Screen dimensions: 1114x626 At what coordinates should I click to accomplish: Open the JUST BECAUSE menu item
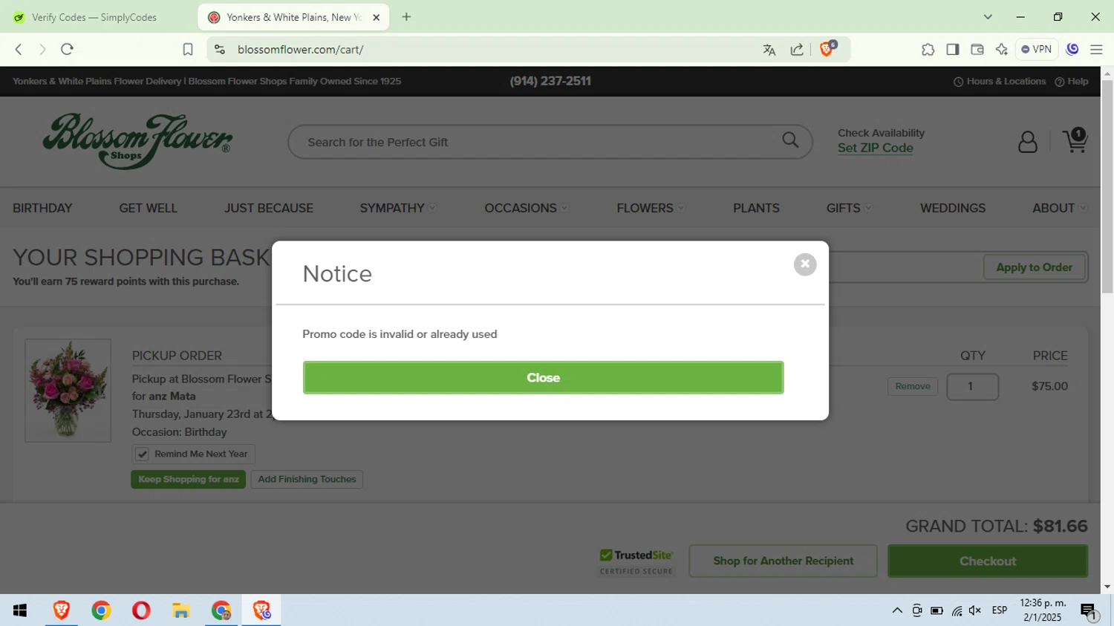pyautogui.click(x=269, y=208)
